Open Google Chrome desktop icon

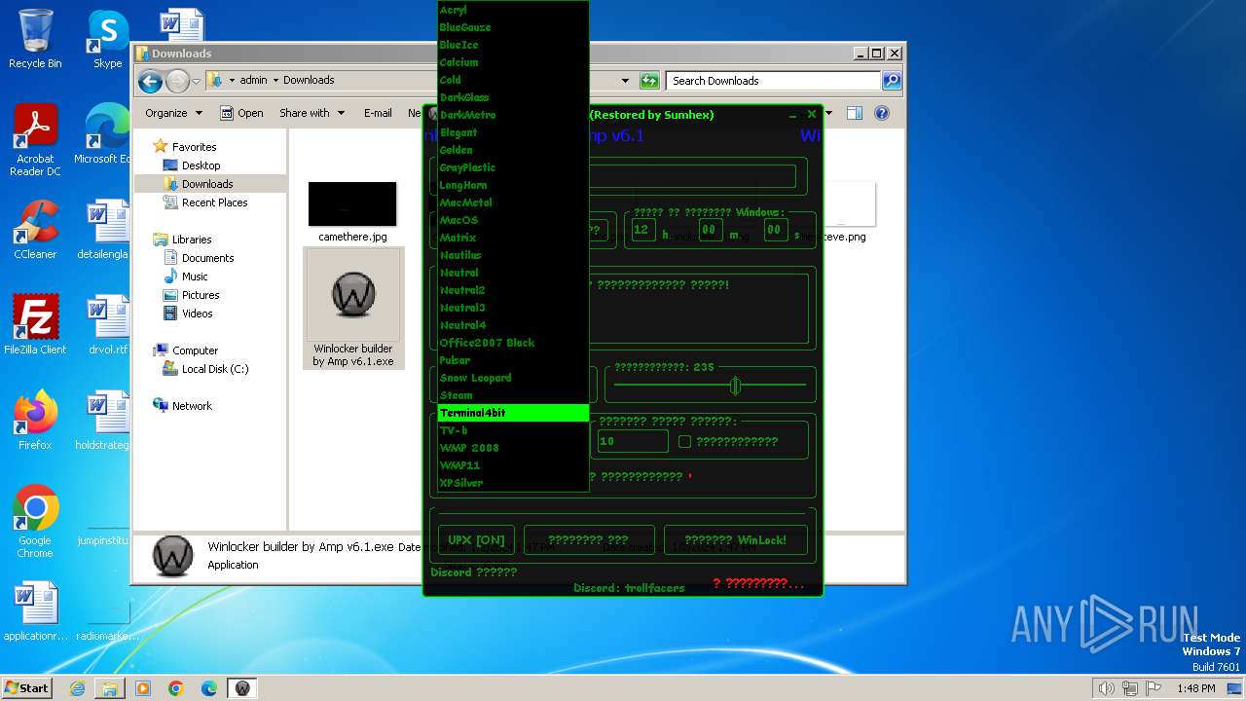[x=35, y=521]
